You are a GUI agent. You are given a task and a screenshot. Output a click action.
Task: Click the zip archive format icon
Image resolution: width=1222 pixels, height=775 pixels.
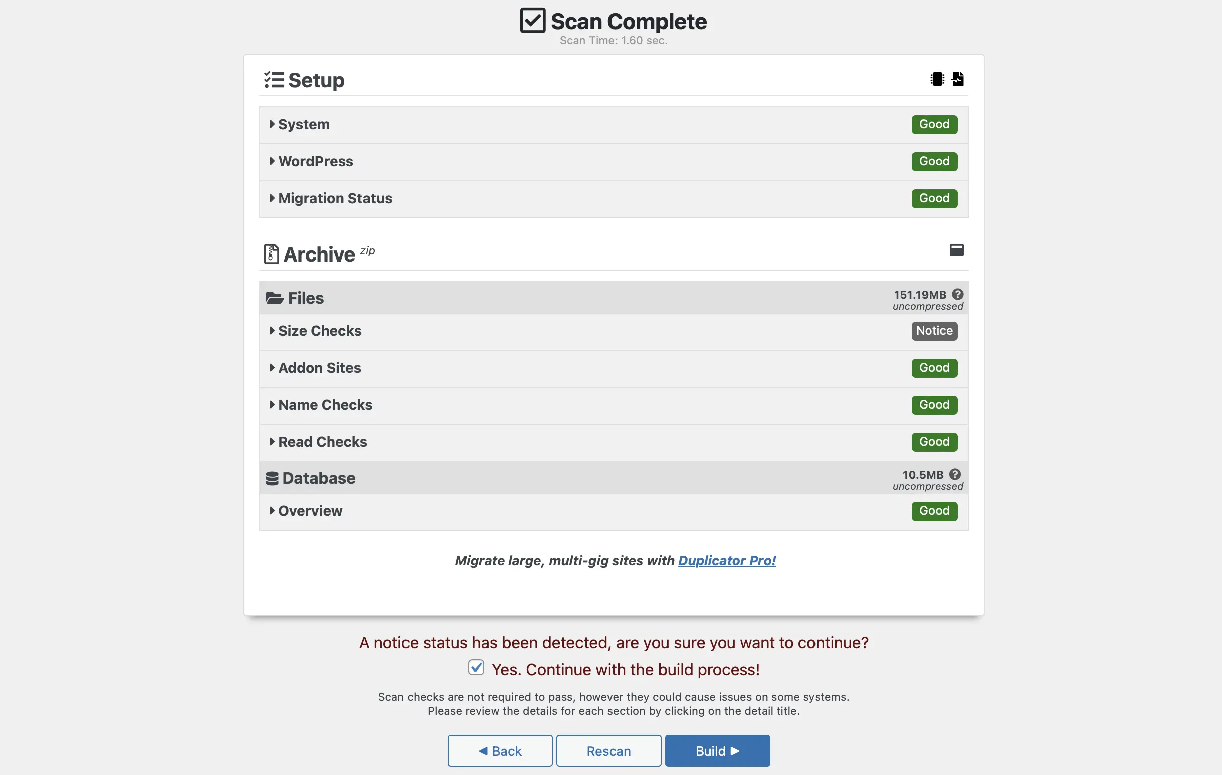(x=271, y=252)
